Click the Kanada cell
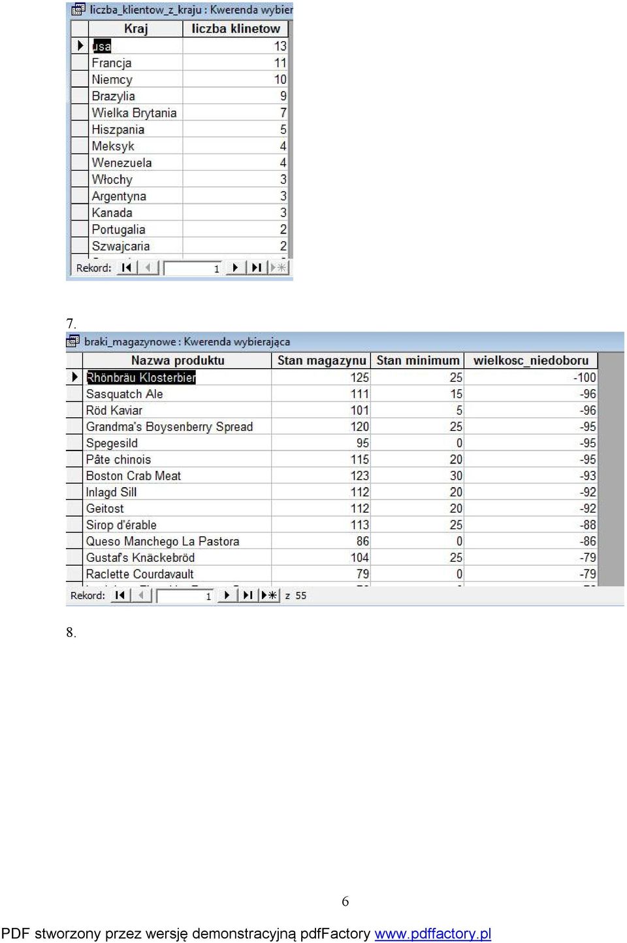Viewport: 627px width, 943px height. (136, 213)
